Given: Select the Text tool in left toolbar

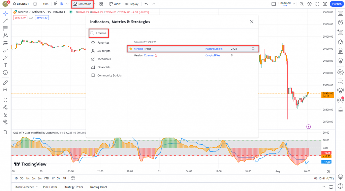Looking at the screenshot, I should click(5, 65).
